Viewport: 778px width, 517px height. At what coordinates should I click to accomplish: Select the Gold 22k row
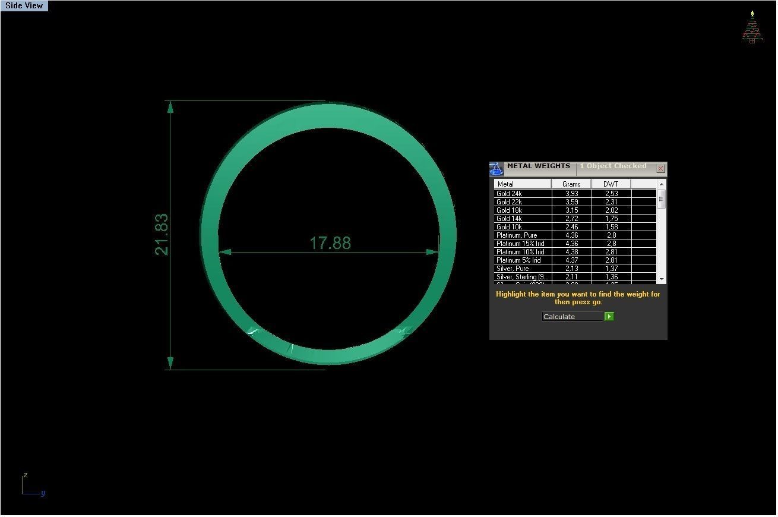pyautogui.click(x=575, y=202)
